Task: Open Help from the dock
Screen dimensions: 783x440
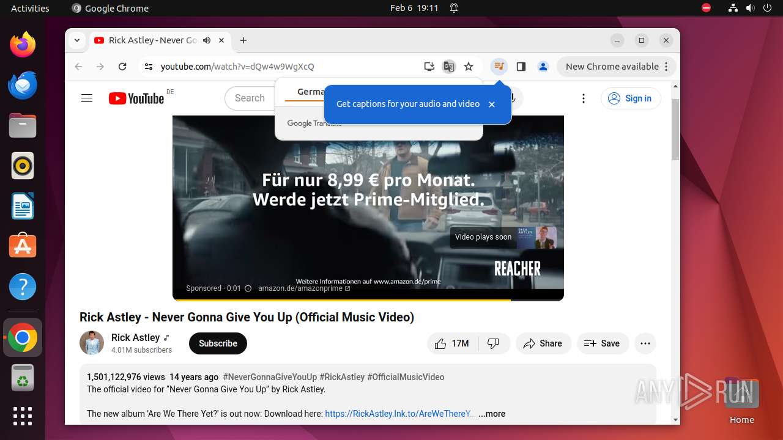Action: [x=23, y=287]
